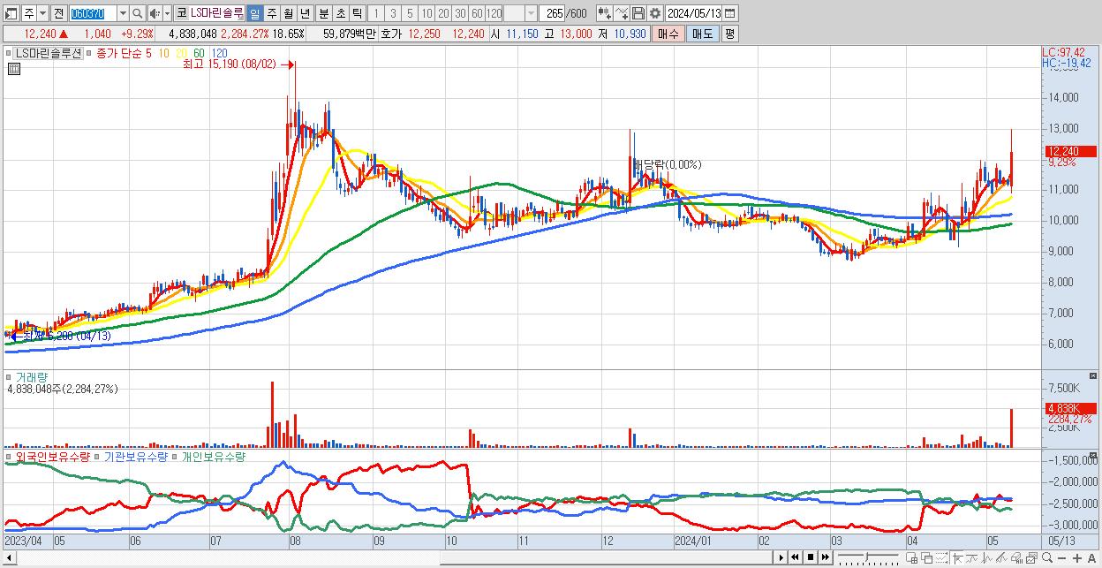The width and height of the screenshot is (1102, 568).
Task: Click the 매수 buy button
Action: 668,34
